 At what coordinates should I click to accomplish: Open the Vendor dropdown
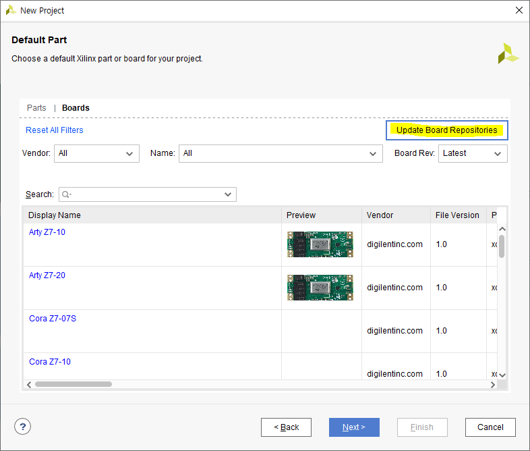coord(96,154)
